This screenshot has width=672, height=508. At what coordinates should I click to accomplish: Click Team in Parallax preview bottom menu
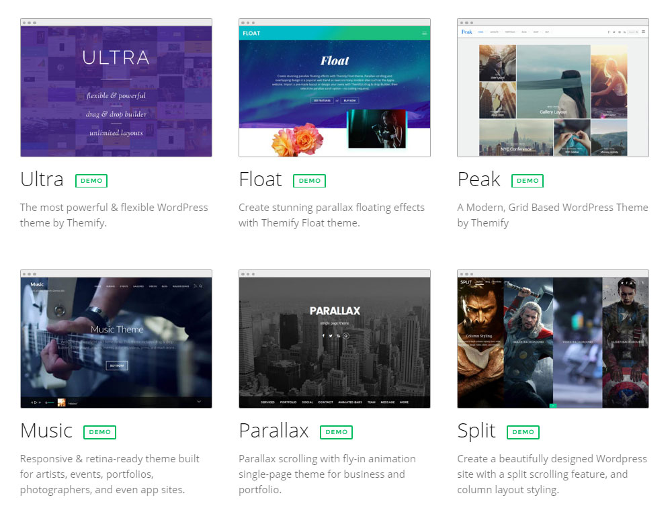(x=371, y=402)
